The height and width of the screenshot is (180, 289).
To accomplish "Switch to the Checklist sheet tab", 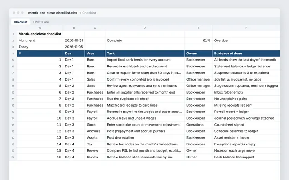I will click(20, 22).
